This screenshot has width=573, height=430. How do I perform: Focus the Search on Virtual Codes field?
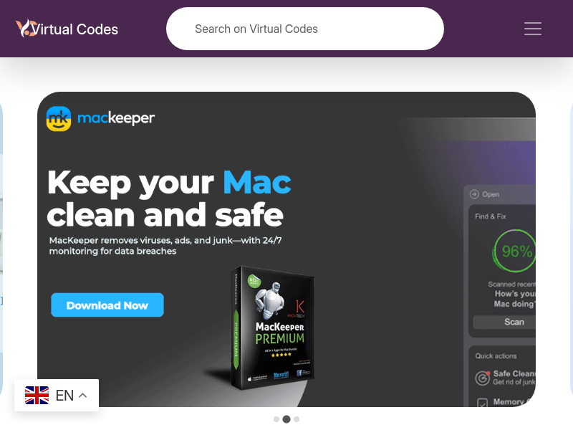point(305,29)
